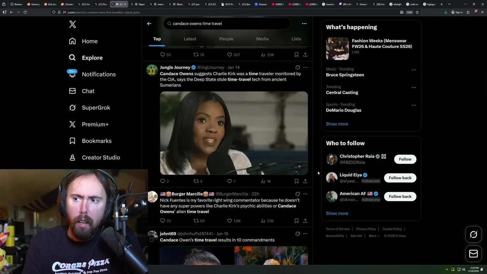Show more under What's happening
The image size is (487, 274).
pos(337,124)
